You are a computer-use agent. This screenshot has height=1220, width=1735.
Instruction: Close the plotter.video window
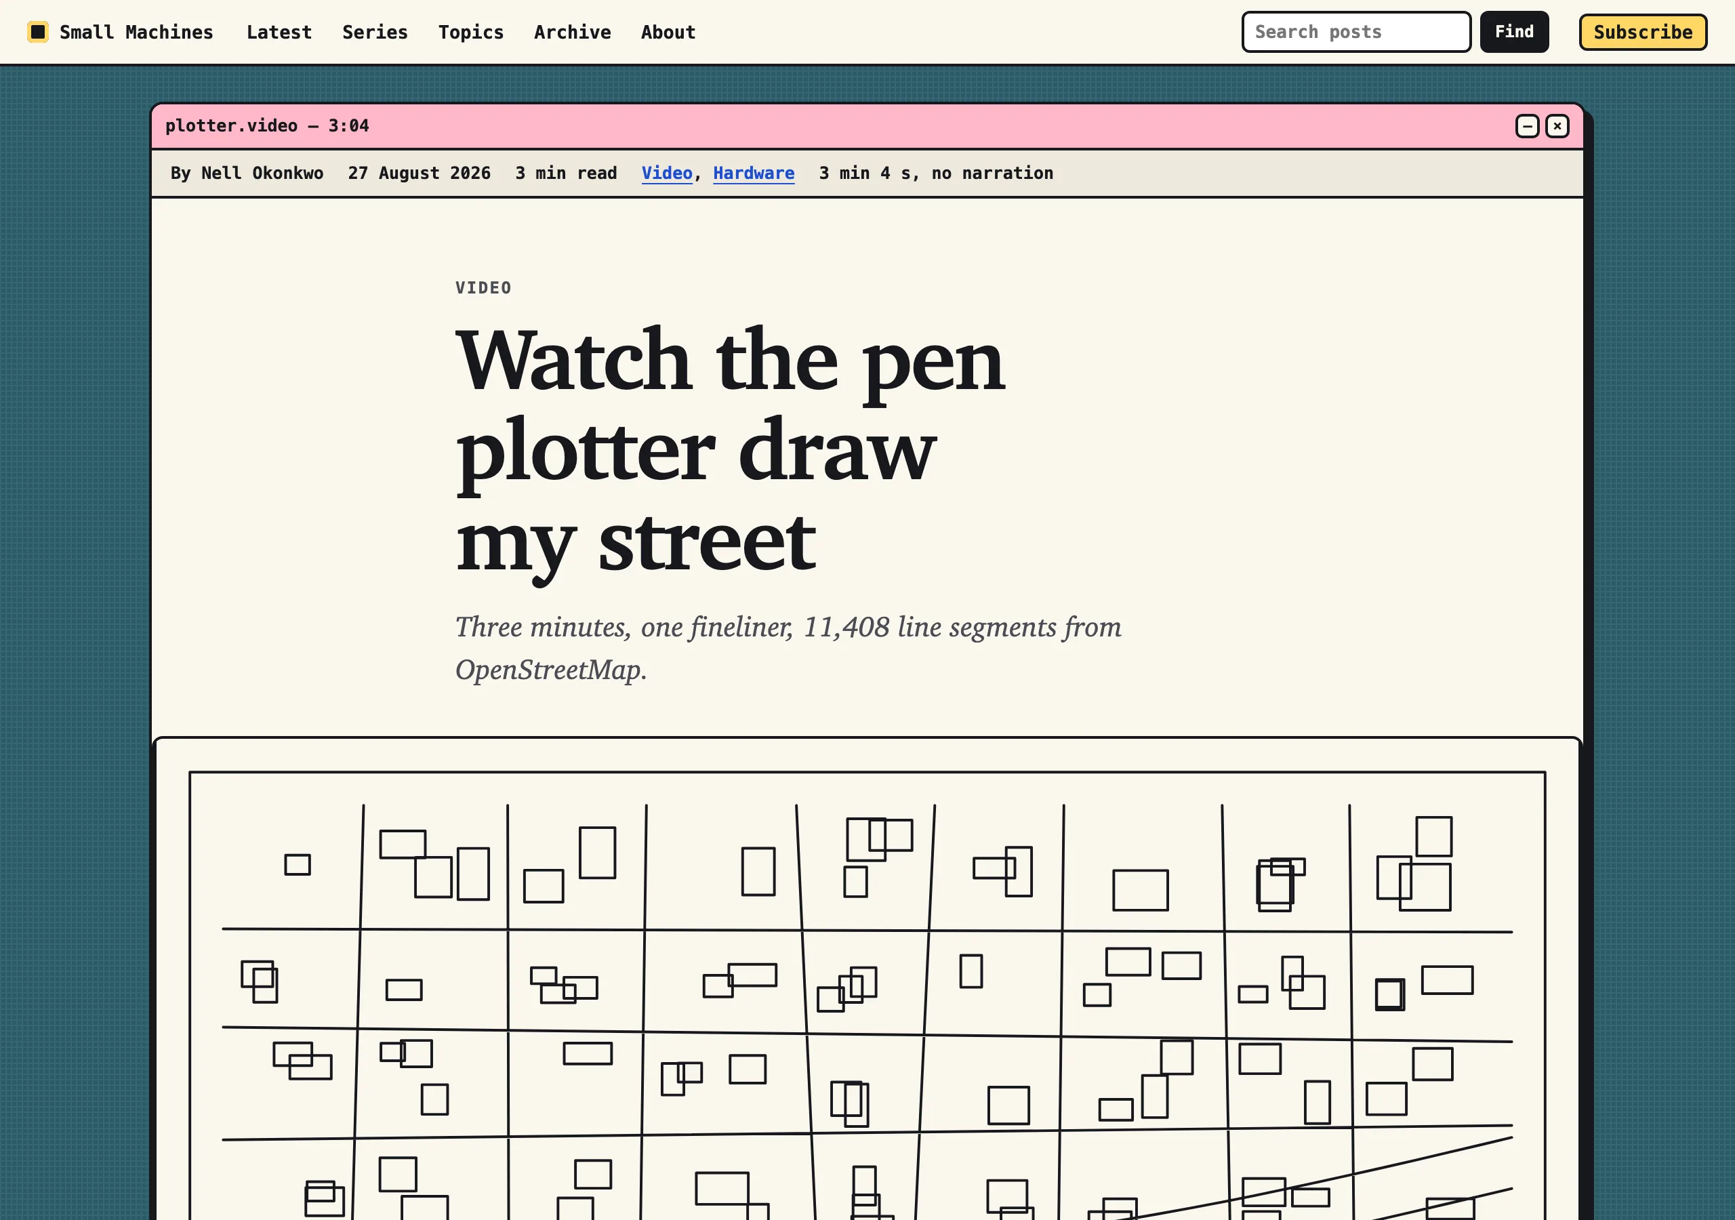pos(1557,125)
